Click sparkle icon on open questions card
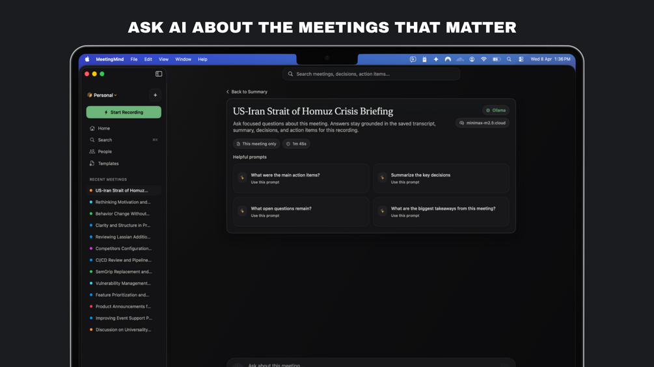 pyautogui.click(x=242, y=211)
